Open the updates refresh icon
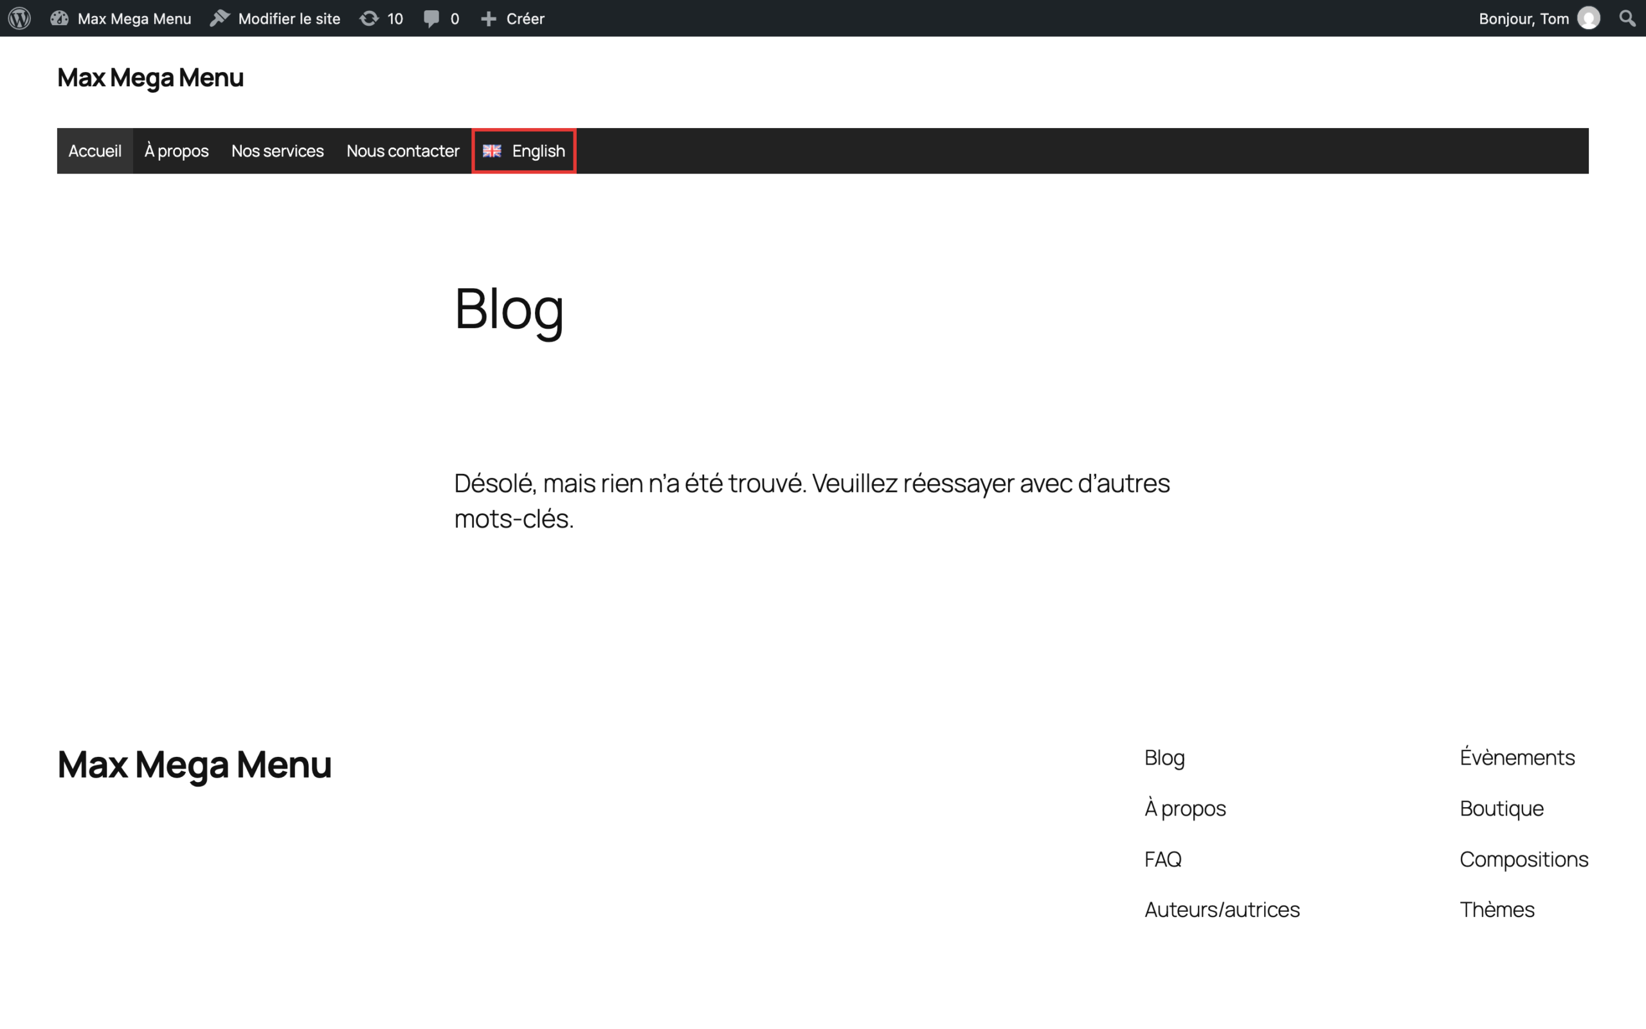Image resolution: width=1646 pixels, height=1029 pixels. (368, 19)
